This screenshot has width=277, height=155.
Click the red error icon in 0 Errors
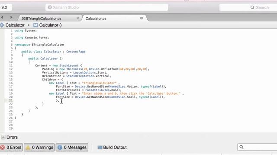point(3,147)
